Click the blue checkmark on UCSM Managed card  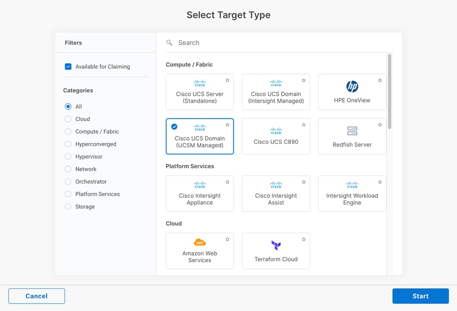[174, 126]
